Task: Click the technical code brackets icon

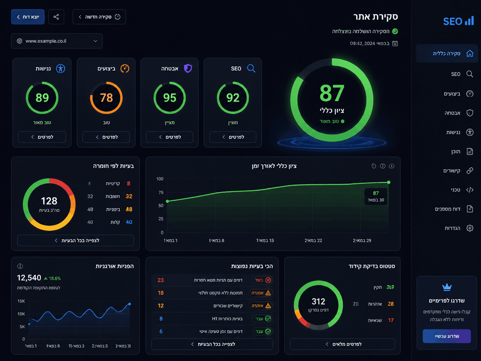Action: point(470,190)
